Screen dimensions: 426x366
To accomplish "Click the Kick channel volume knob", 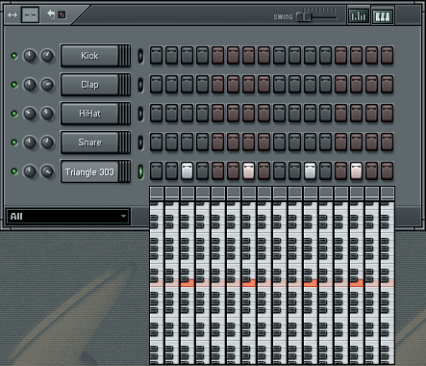I will (x=47, y=56).
